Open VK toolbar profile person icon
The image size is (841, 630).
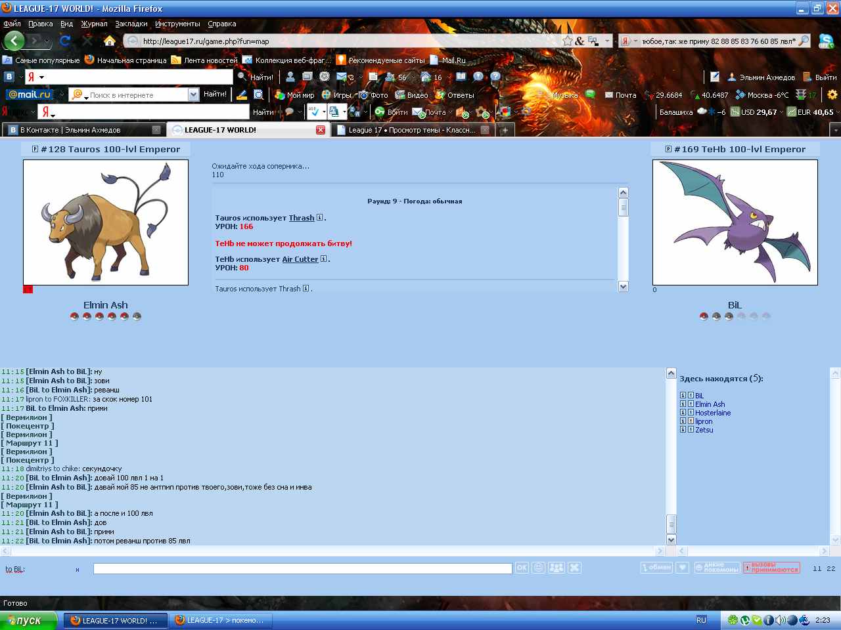(x=290, y=77)
